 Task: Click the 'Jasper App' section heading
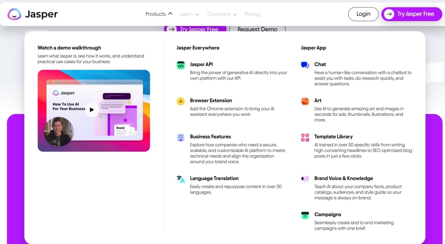tap(313, 48)
